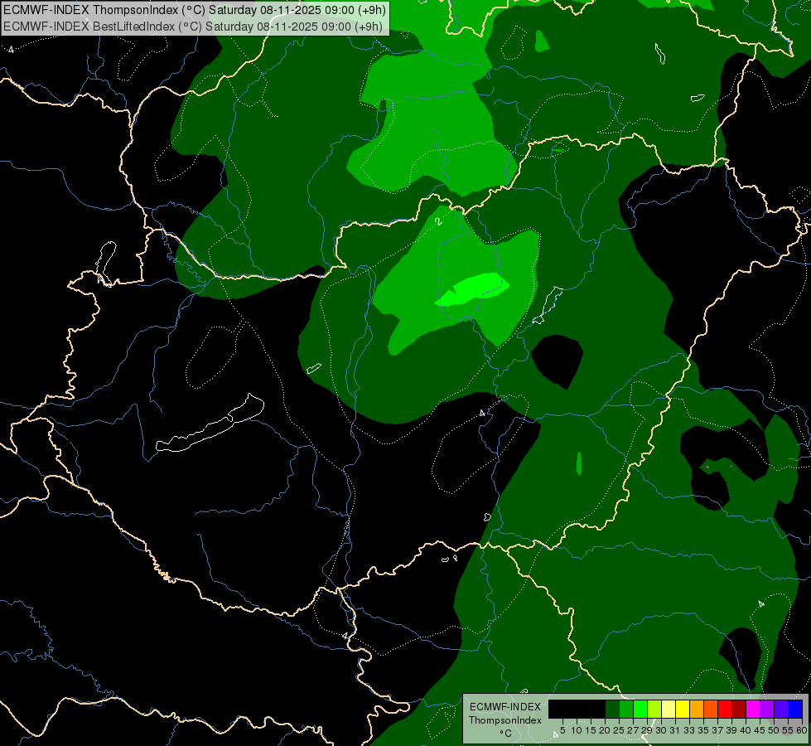Viewport: 811px width, 746px height.
Task: Click the legend tick value 60
Action: tap(802, 730)
